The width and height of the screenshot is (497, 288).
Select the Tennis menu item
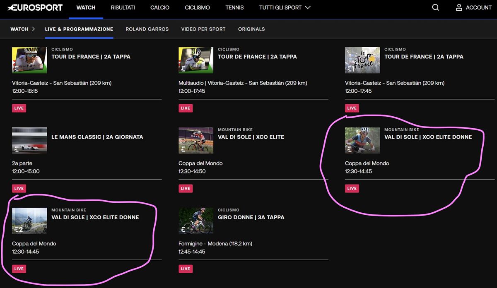[234, 7]
